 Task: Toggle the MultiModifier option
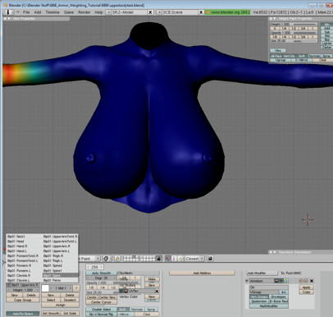coord(269,306)
